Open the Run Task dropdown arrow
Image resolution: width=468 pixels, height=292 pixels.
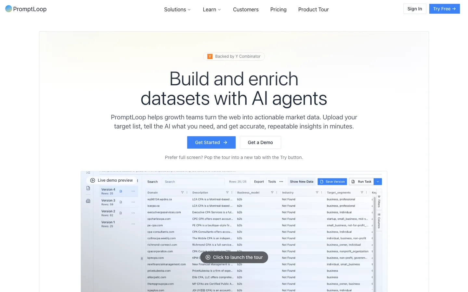(x=378, y=182)
